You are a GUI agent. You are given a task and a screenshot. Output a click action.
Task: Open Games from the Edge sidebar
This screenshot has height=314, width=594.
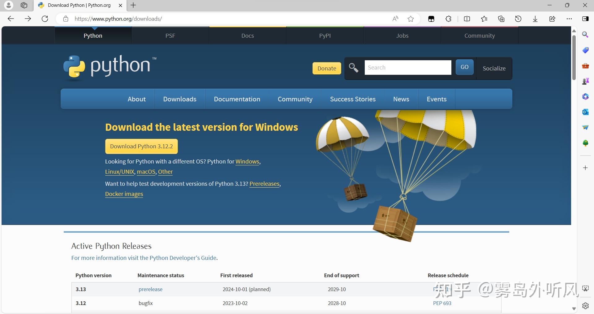[585, 81]
